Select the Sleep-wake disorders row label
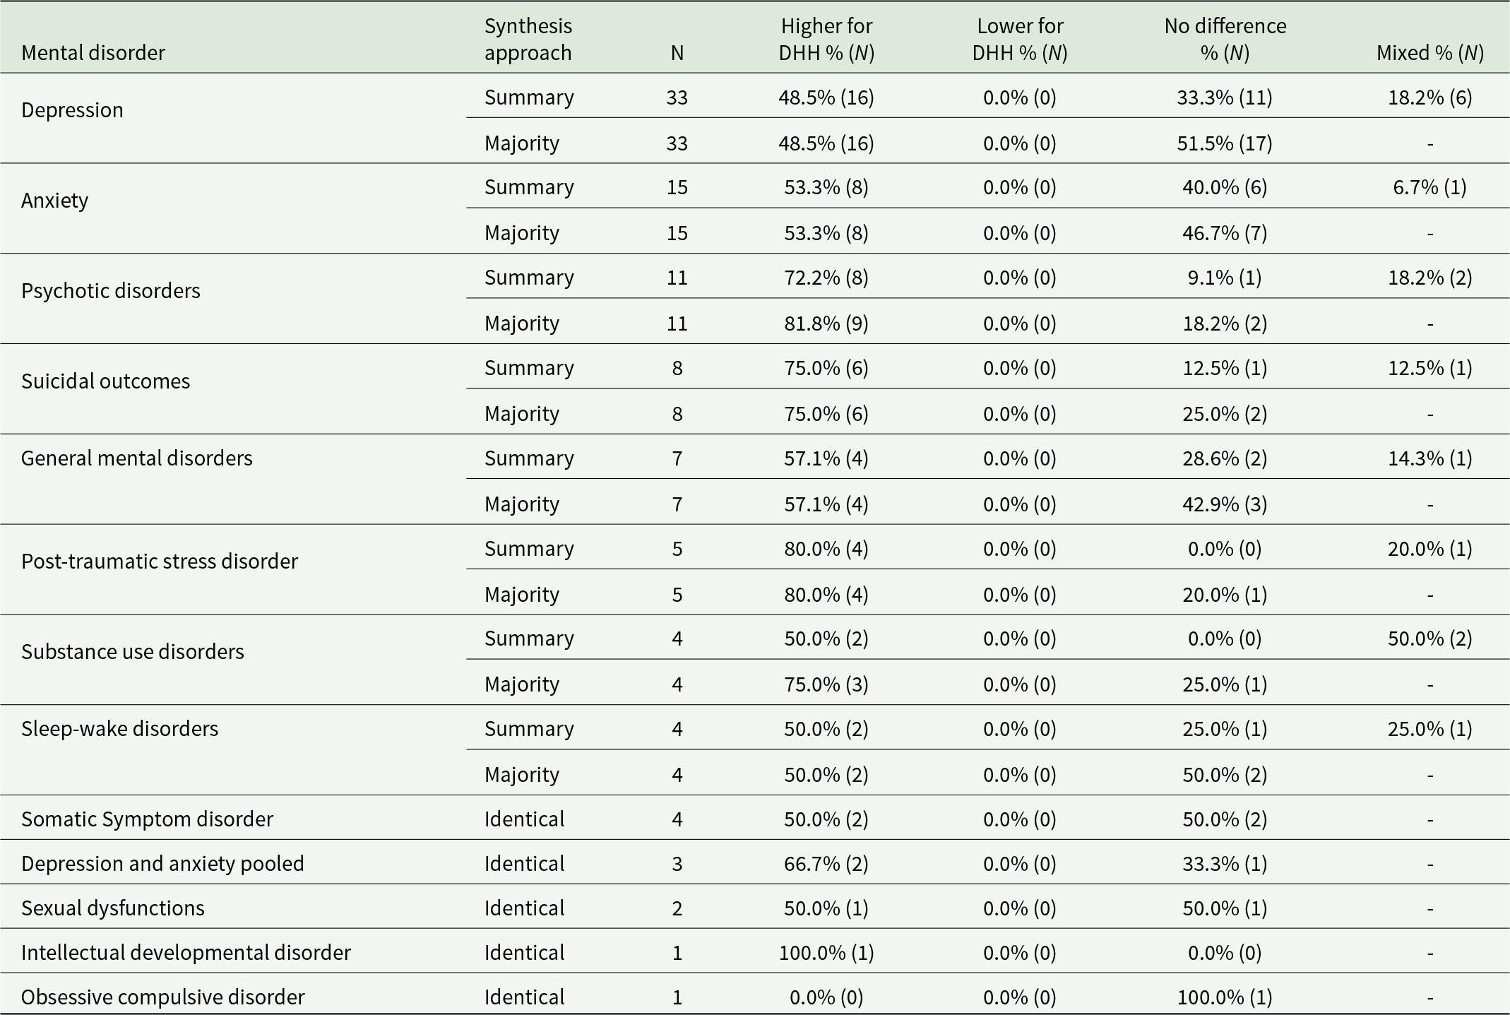The image size is (1510, 1015). (120, 729)
